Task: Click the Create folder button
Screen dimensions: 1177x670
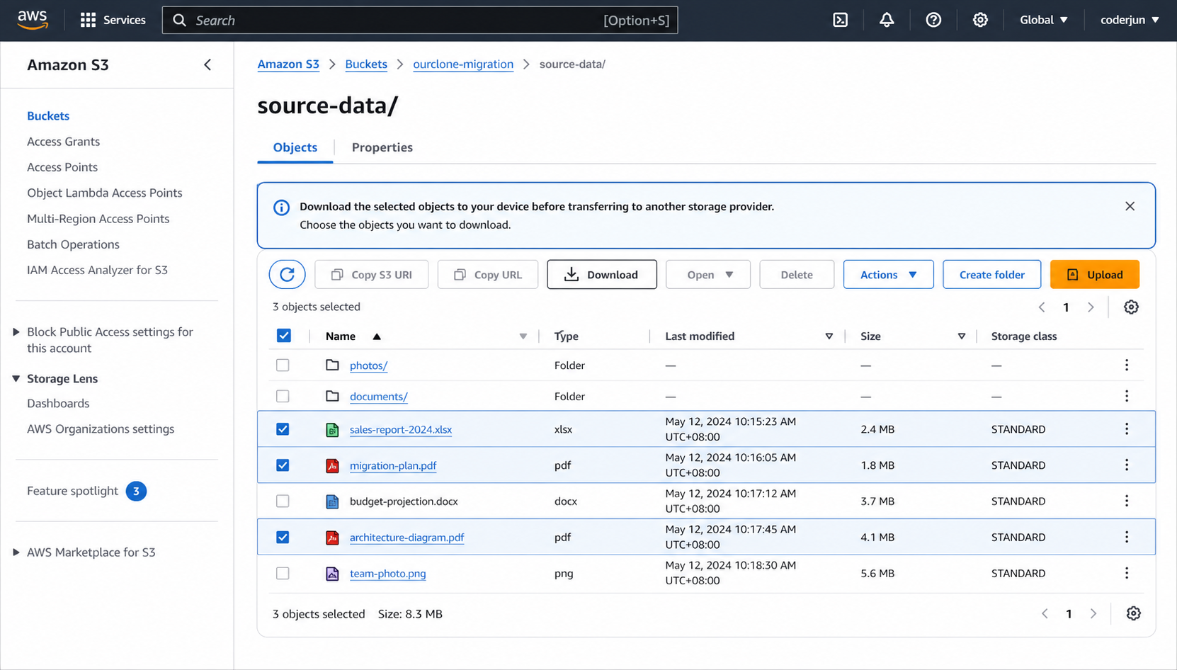Action: [991, 274]
